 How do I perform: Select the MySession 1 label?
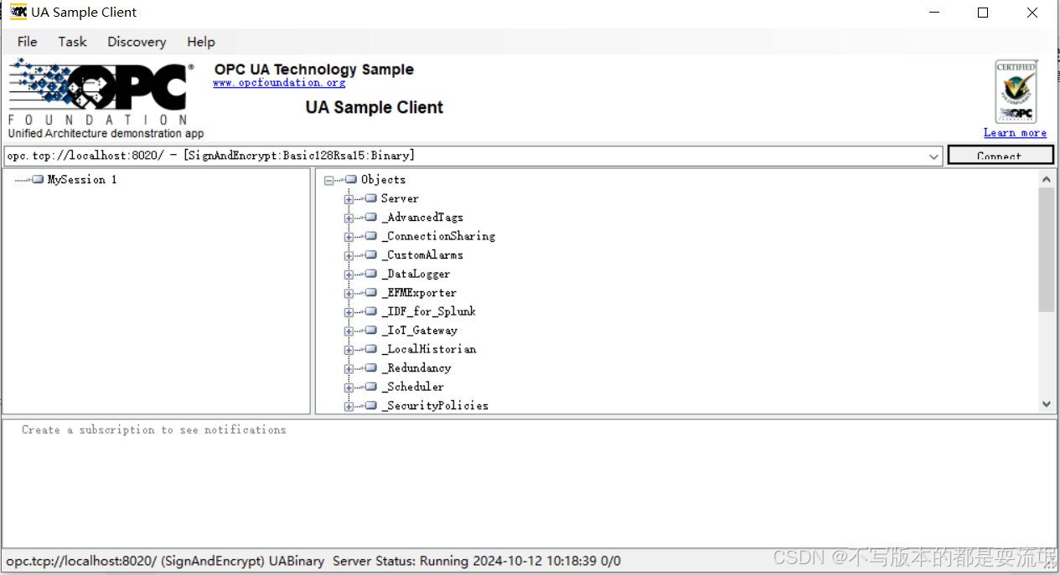[x=82, y=180]
